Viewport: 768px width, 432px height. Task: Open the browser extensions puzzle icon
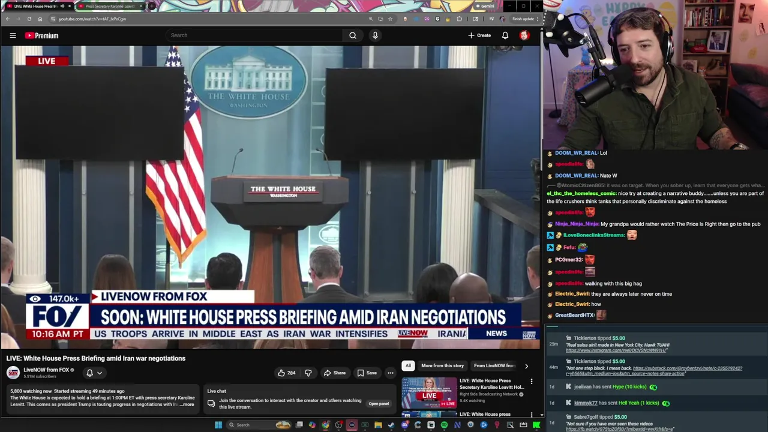click(x=459, y=19)
